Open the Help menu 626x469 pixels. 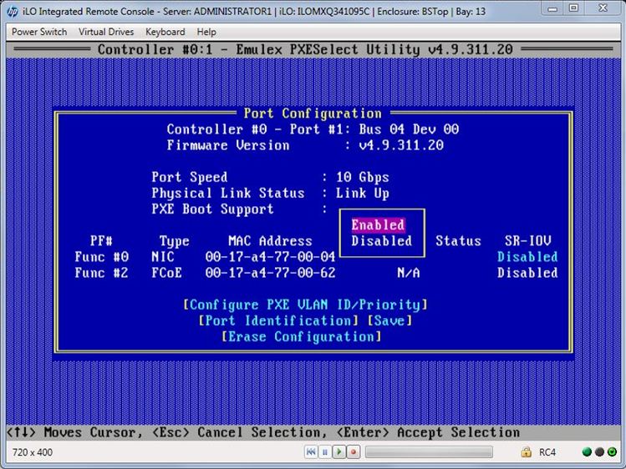pos(206,32)
